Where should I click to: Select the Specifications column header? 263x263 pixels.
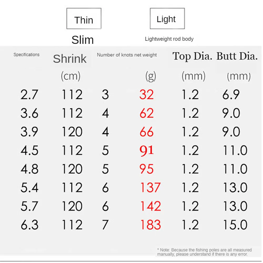[26, 55]
